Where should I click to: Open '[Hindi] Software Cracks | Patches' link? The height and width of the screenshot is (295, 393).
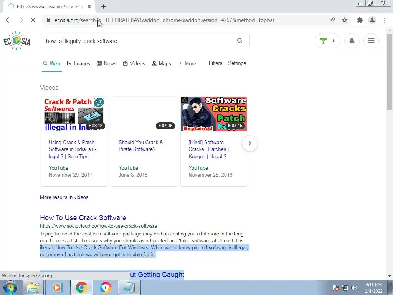click(208, 149)
